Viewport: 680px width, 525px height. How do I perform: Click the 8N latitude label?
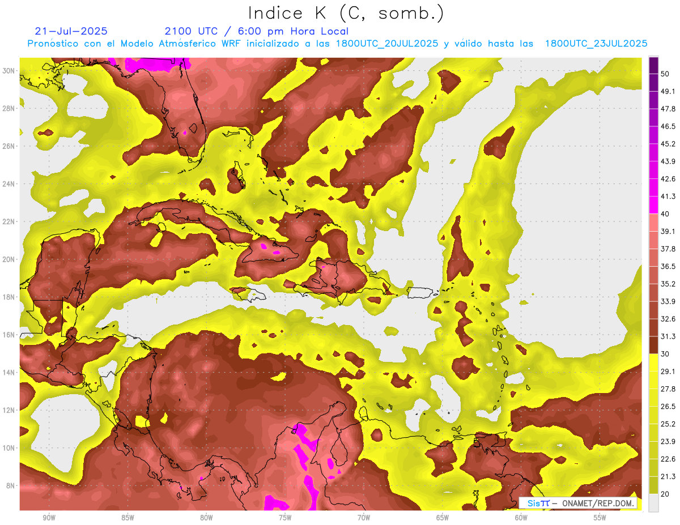[x=11, y=486]
